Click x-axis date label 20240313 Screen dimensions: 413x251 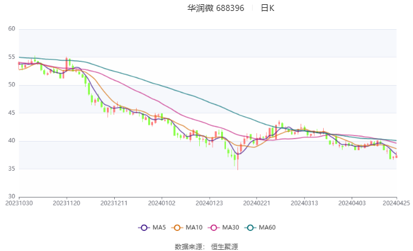[x=304, y=203]
